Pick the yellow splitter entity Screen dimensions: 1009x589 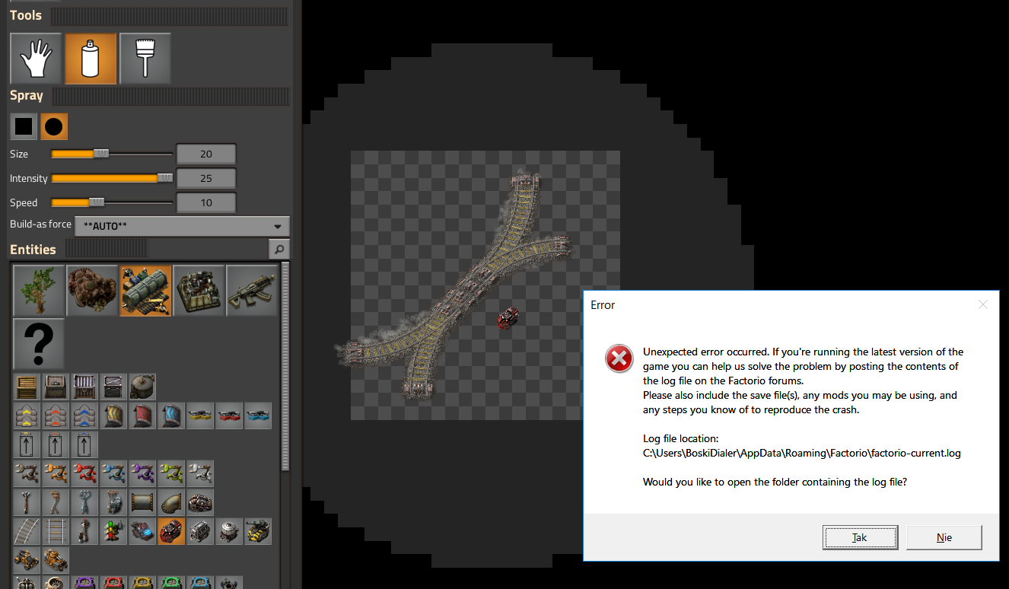click(x=201, y=415)
